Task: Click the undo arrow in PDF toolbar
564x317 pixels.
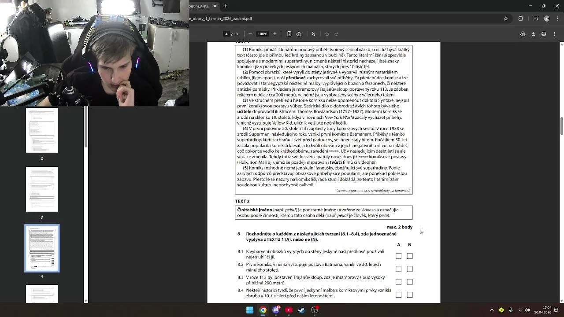Action: pos(327,34)
